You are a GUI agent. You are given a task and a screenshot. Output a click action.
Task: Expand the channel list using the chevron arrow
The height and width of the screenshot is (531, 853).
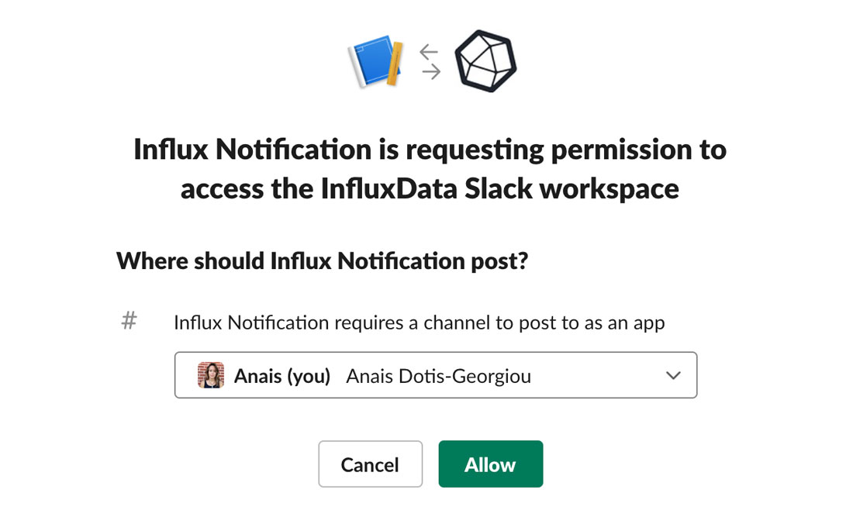click(673, 376)
